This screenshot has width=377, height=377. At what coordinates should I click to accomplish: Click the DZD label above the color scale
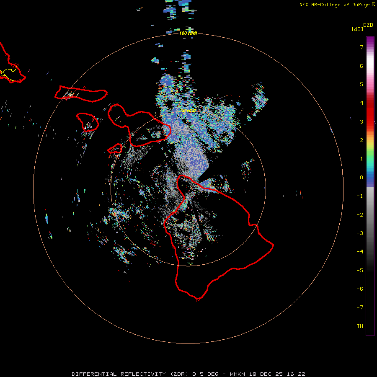click(368, 25)
